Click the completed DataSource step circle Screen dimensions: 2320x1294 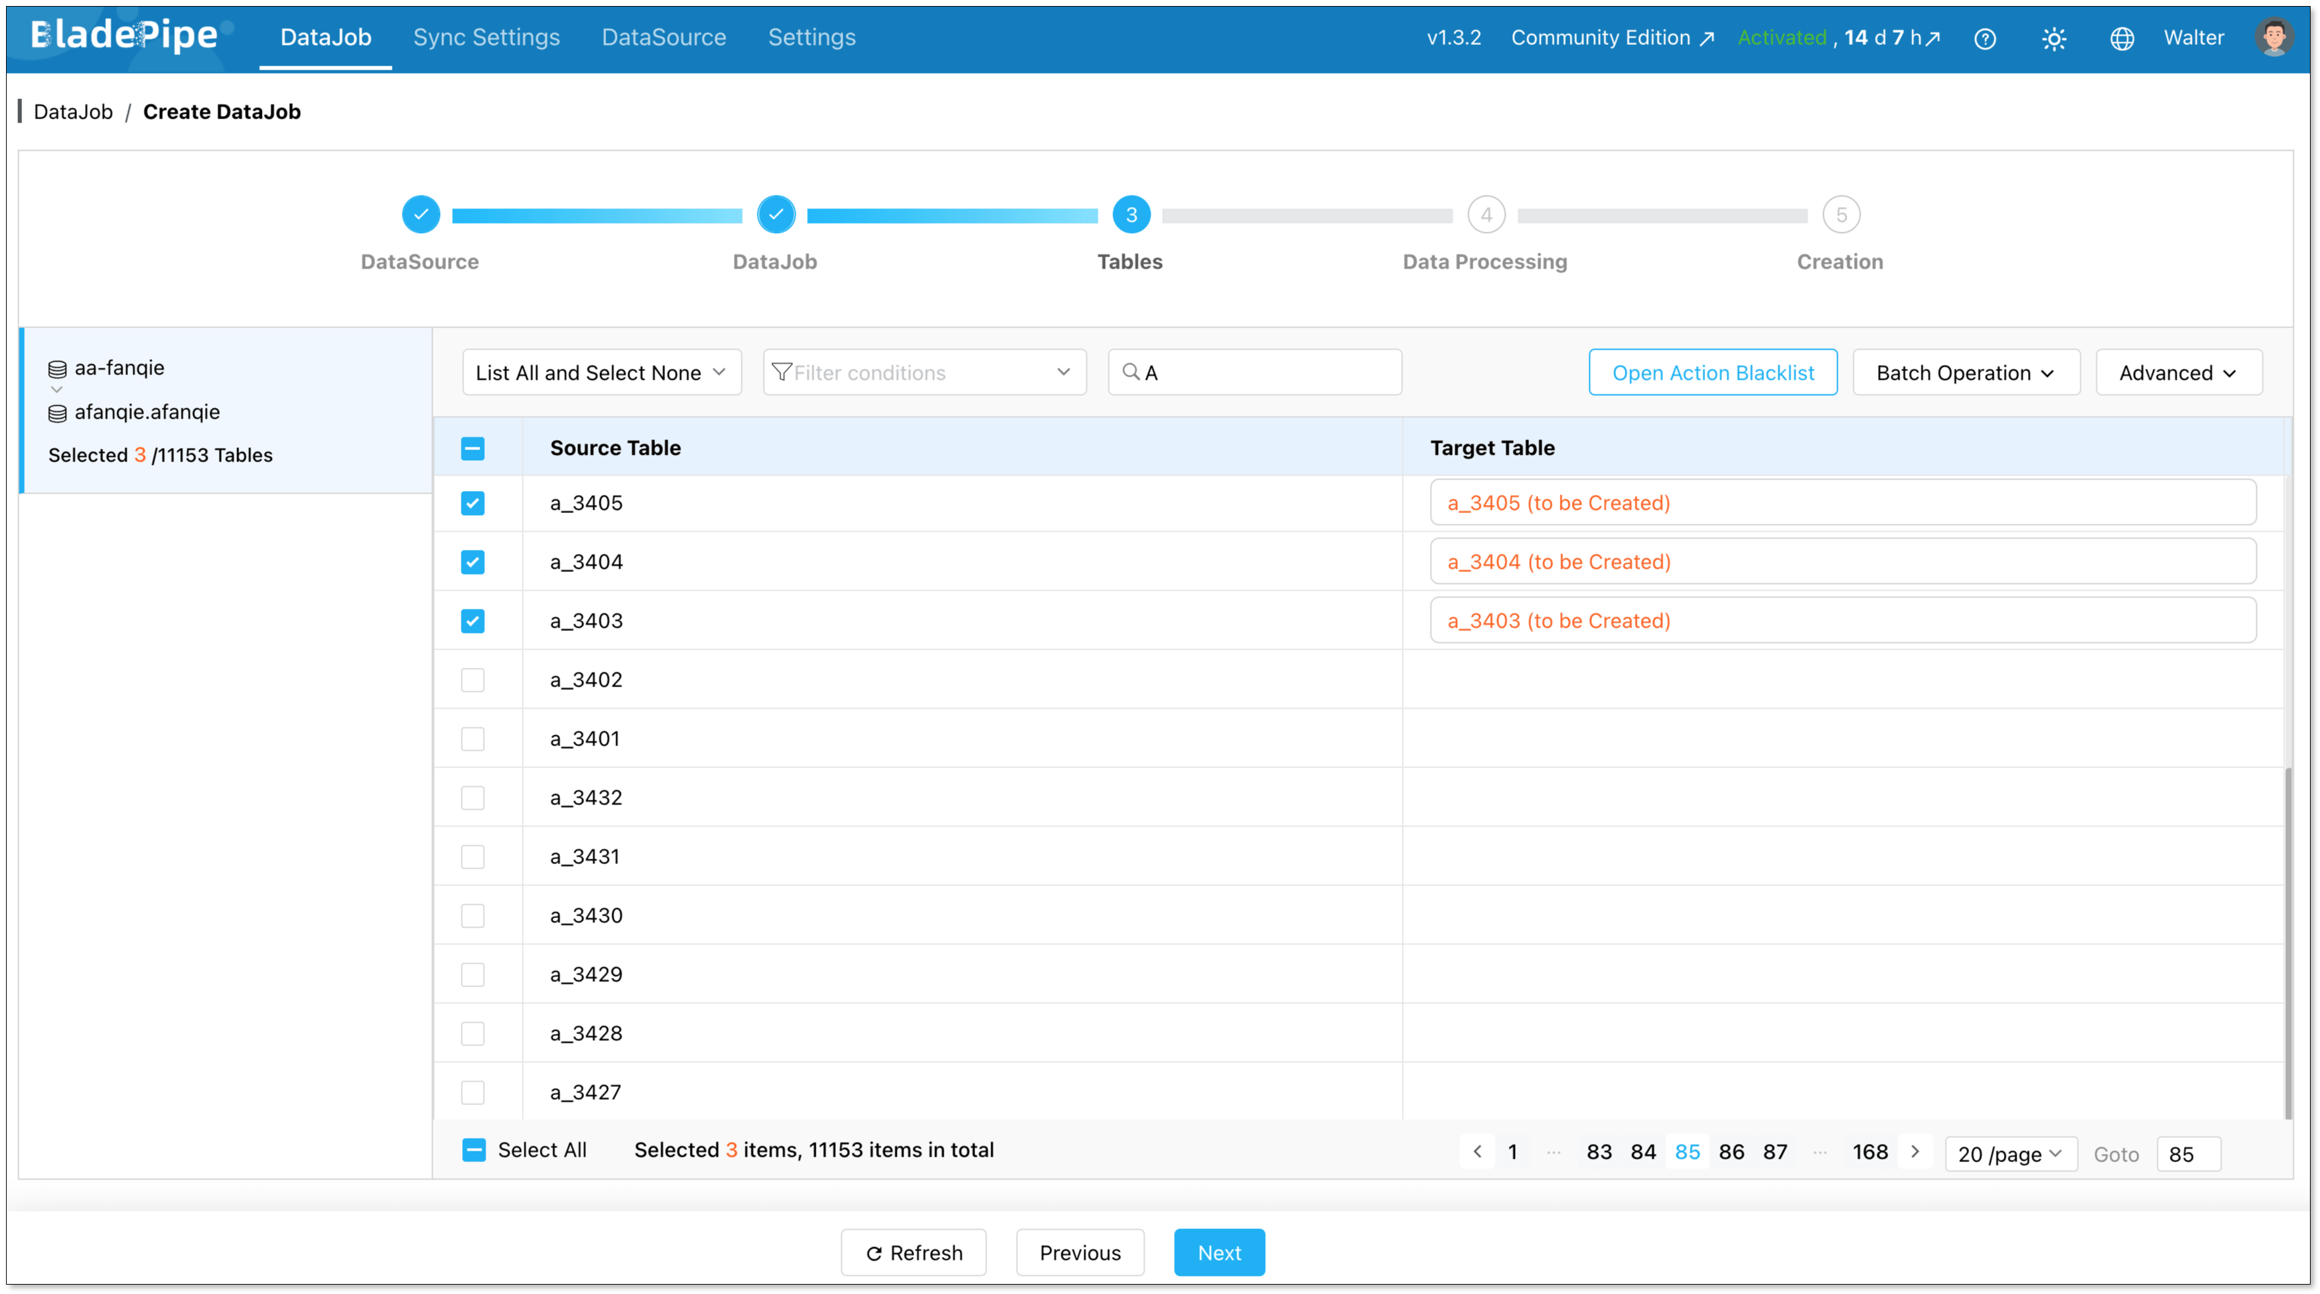(421, 214)
